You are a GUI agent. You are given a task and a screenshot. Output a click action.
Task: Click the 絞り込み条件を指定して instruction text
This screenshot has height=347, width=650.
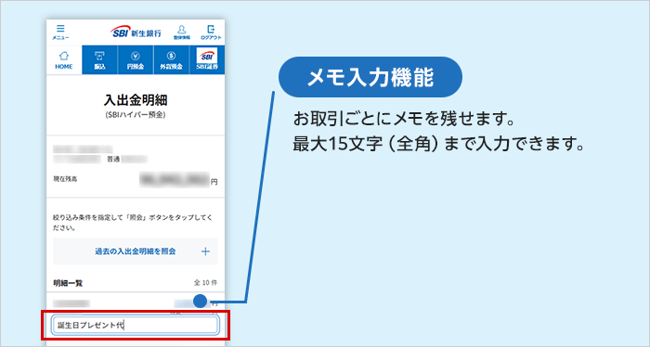tap(133, 223)
